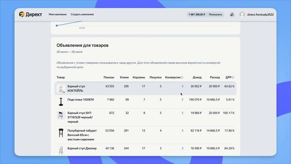This screenshot has width=291, height=164.
Task: Click conversions link 5 for Барный стул КОКТЕЙЛЬ
Action: [182, 86]
